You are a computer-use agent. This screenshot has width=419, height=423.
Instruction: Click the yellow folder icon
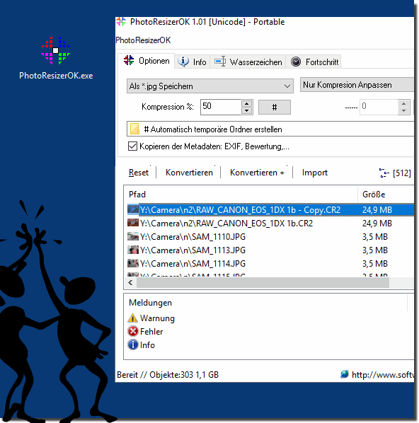(134, 129)
